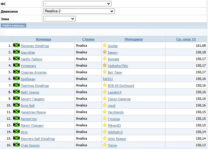
Task: Click the star next to Grim Reaper
Action: pos(105,138)
